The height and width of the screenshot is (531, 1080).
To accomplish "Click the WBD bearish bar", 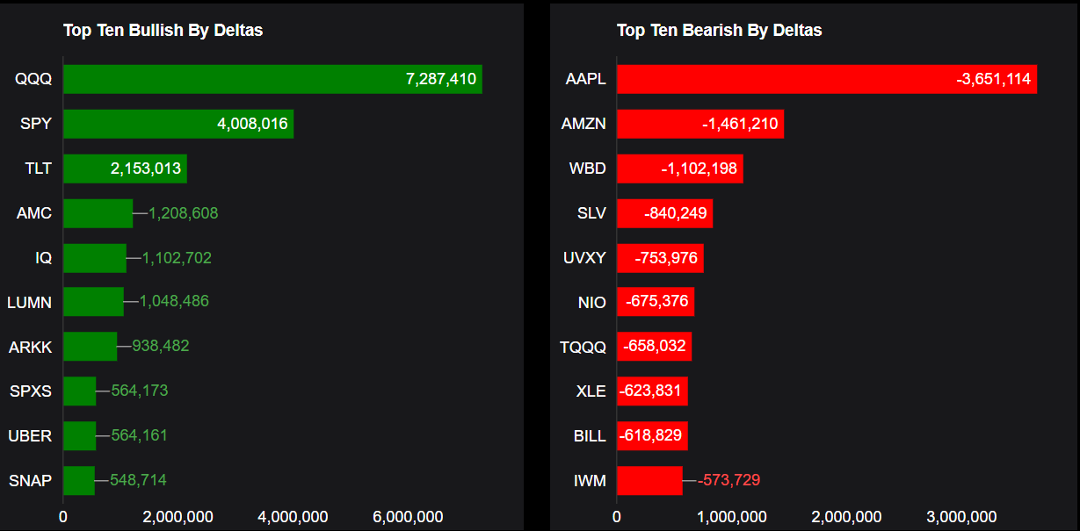I will coord(679,169).
